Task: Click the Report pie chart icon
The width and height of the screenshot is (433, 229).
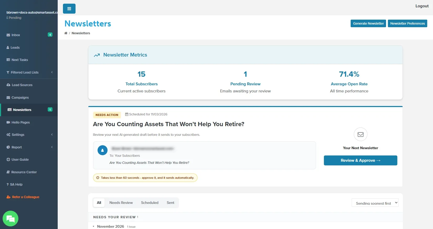Action: pyautogui.click(x=8, y=147)
